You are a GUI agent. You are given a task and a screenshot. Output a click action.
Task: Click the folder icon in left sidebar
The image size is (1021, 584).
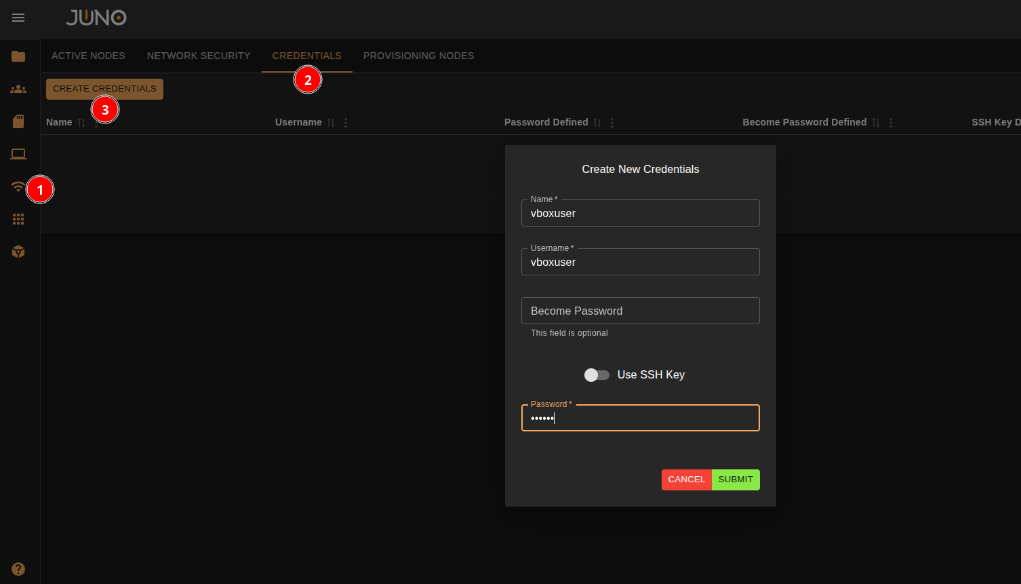(18, 56)
